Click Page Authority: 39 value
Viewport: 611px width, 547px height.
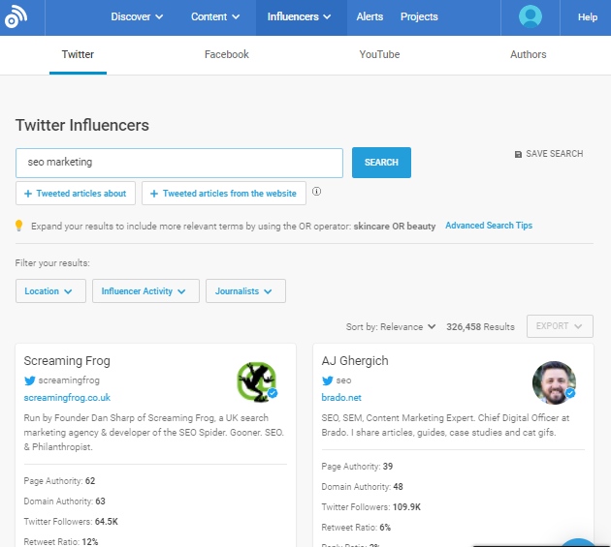[388, 466]
